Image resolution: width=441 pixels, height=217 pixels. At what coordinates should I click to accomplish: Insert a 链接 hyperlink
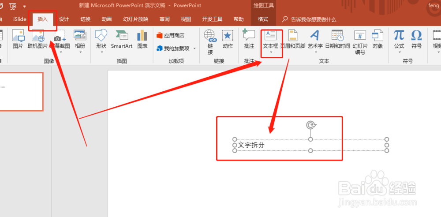click(210, 42)
